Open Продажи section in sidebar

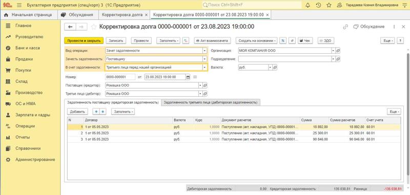(x=24, y=59)
